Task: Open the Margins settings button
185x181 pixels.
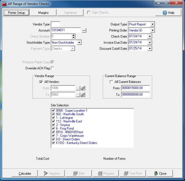Action: click(x=43, y=13)
